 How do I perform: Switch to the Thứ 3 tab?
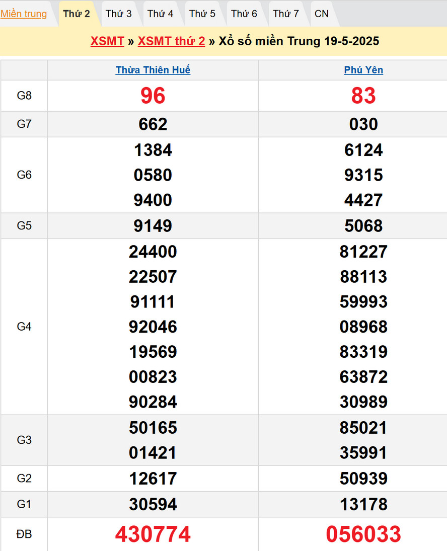click(x=119, y=14)
